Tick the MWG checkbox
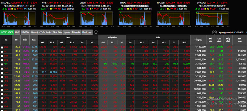247x111 pixels. coord(2,98)
